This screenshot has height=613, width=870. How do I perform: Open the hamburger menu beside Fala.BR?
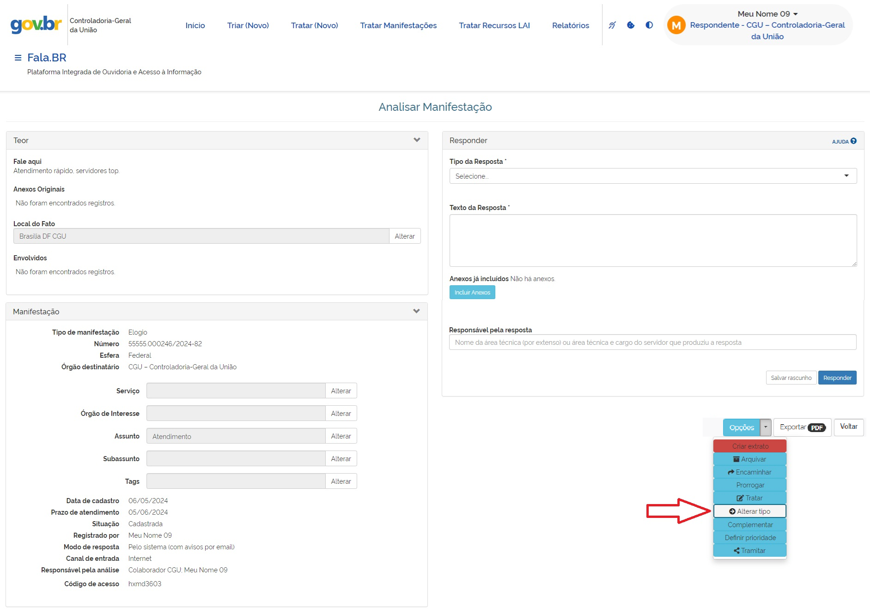point(18,58)
